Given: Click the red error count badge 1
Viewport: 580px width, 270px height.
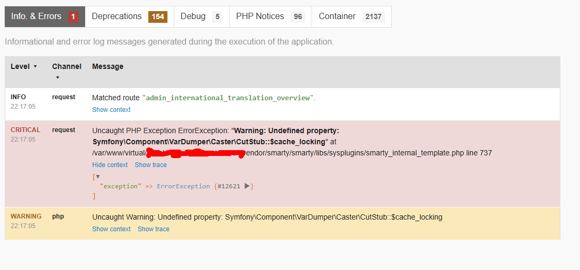Looking at the screenshot, I should [73, 16].
